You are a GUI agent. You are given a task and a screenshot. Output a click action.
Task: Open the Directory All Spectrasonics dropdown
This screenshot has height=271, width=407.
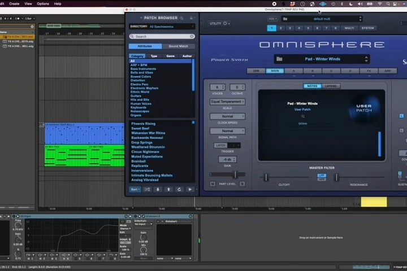click(162, 27)
